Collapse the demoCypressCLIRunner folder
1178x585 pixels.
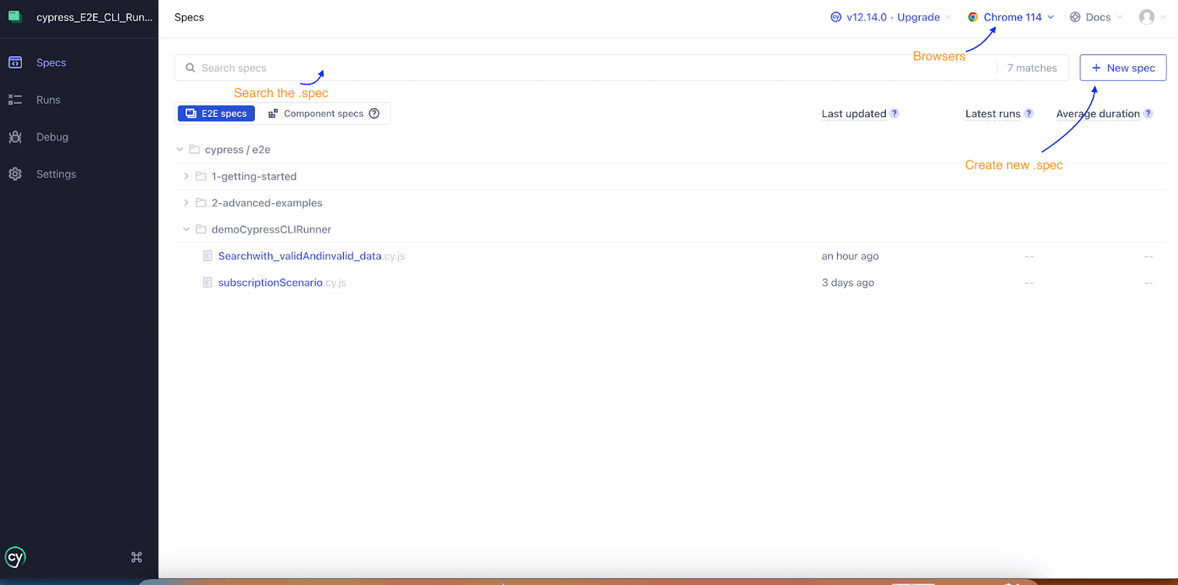click(x=186, y=230)
